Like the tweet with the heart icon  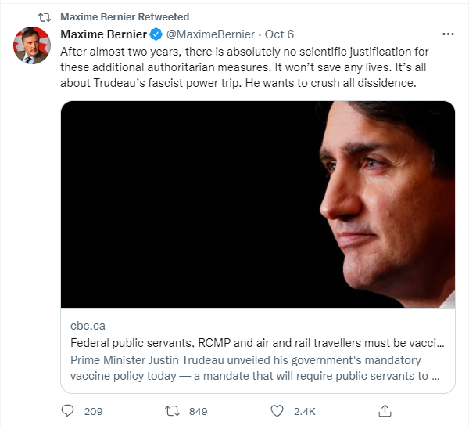click(277, 410)
